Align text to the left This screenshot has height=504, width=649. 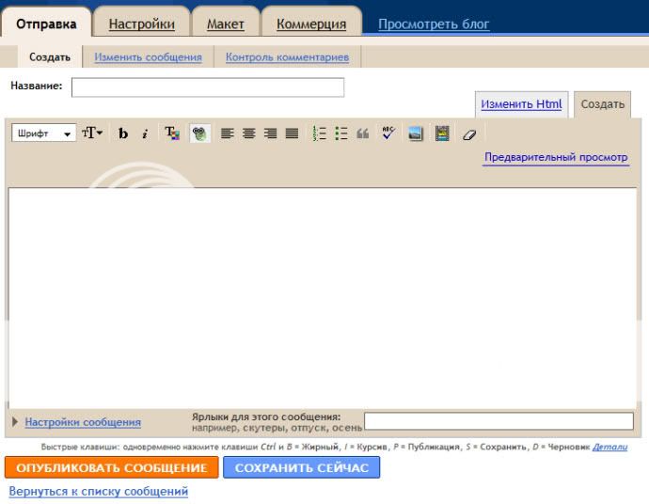pyautogui.click(x=227, y=134)
